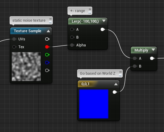The width and height of the screenshot is (164, 132).
Task: Toggle the pin on the Go based on World Z comment
Action: click(120, 72)
